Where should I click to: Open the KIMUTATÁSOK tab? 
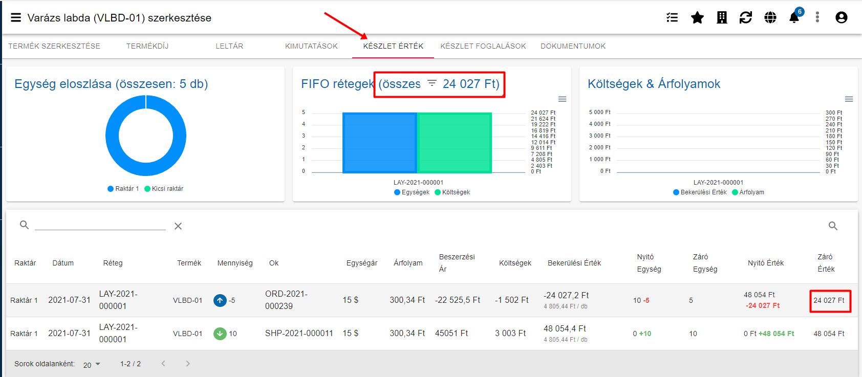click(311, 46)
